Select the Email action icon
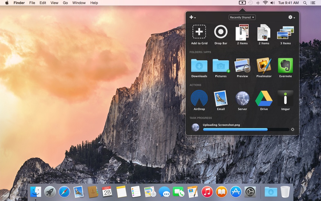This screenshot has height=201, width=321. (221, 98)
